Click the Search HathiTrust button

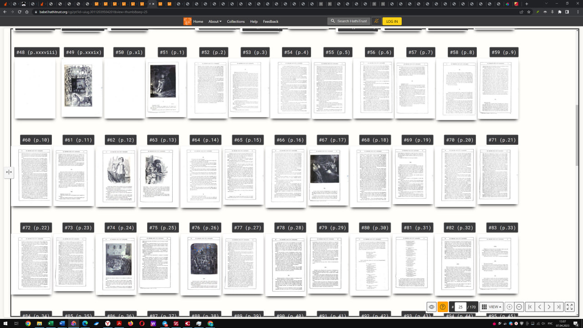coord(348,21)
